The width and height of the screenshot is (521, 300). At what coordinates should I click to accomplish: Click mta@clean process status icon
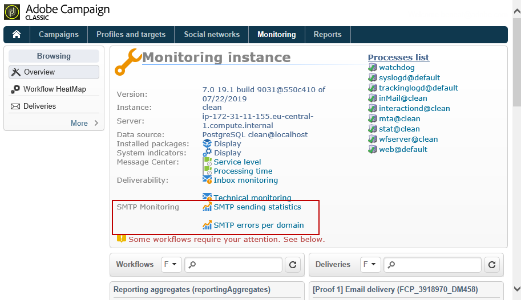[372, 118]
